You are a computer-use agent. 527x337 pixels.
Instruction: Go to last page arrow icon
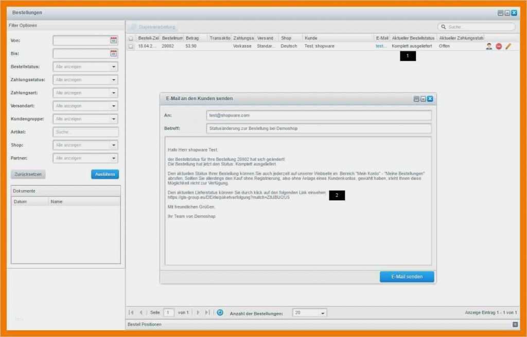click(207, 312)
